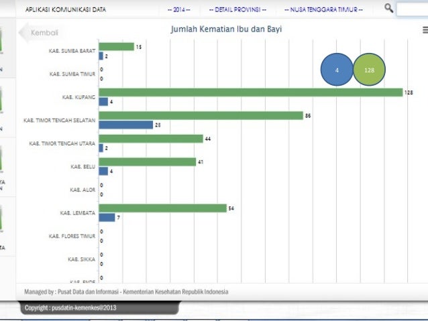Click the KAB. TIMOR TENGAH UTARA label
The height and width of the screenshot is (321, 428).
(x=62, y=143)
